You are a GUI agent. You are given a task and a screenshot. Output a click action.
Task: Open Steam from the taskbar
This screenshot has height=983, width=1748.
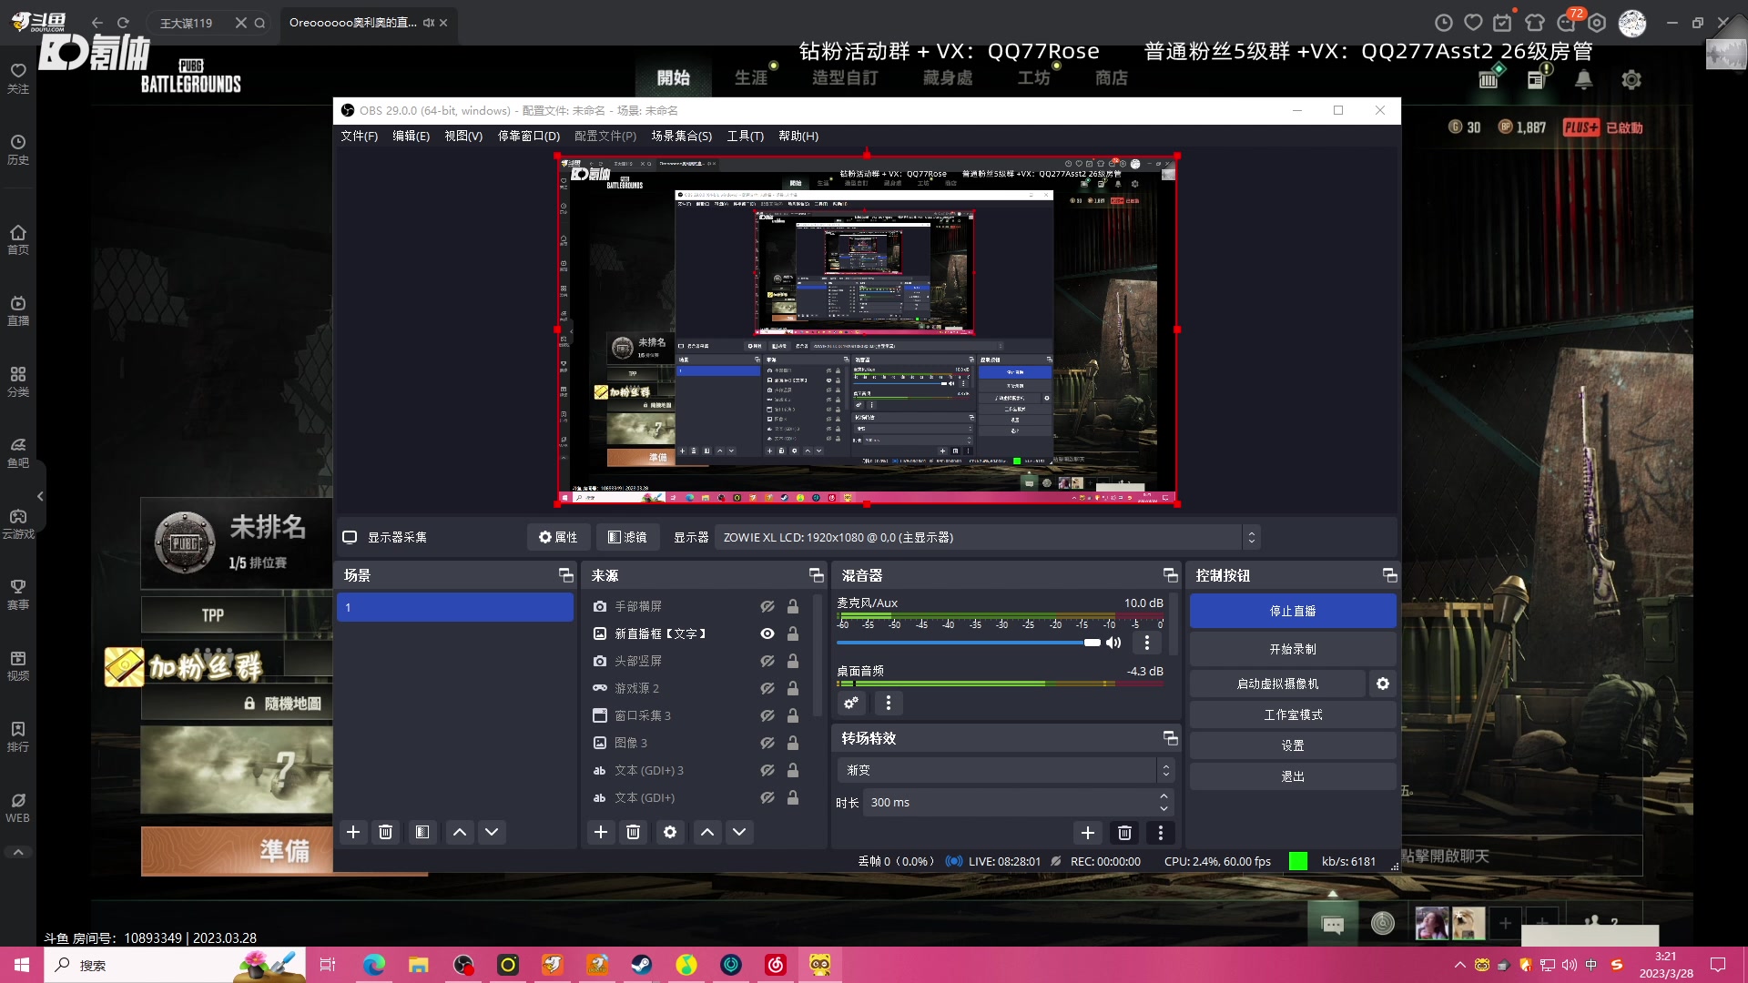tap(642, 965)
